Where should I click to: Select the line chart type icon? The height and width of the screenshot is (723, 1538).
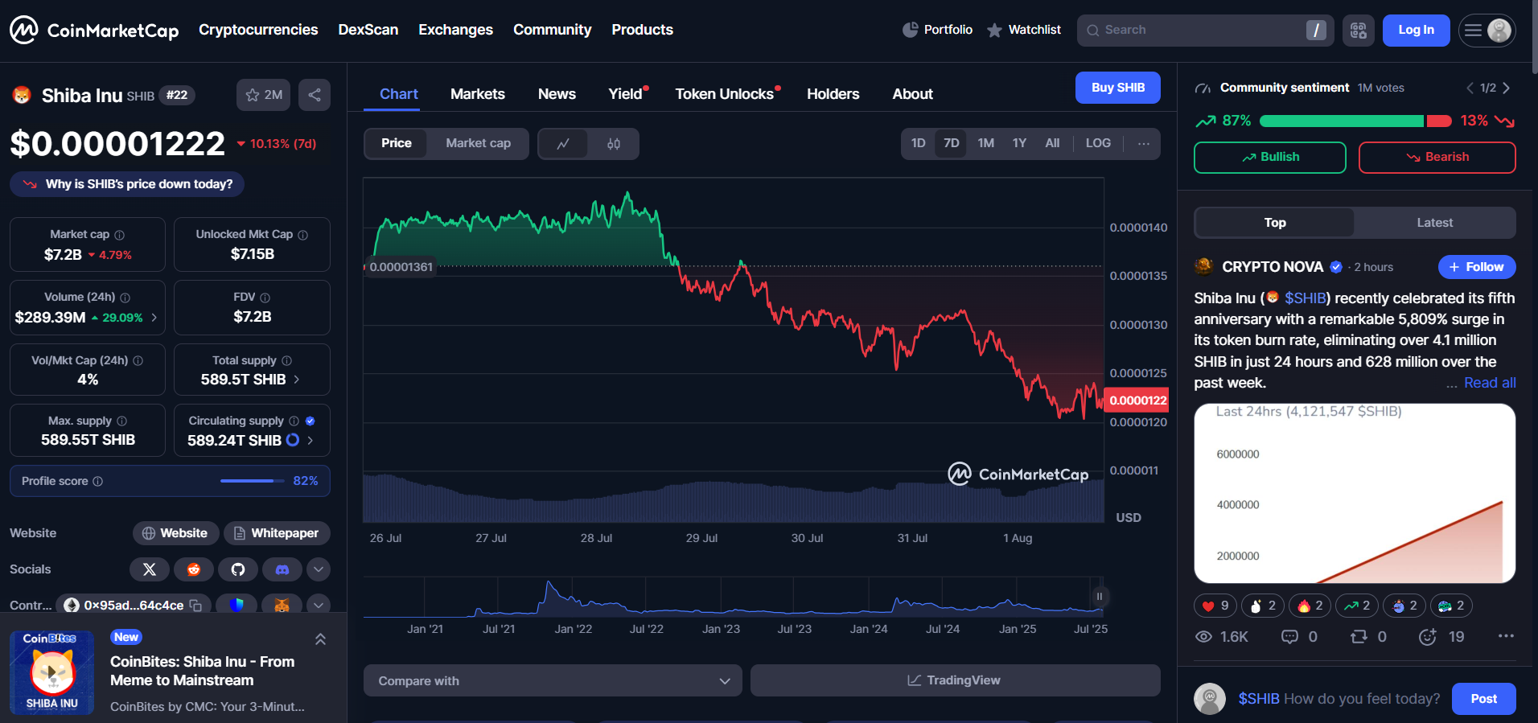(x=563, y=144)
